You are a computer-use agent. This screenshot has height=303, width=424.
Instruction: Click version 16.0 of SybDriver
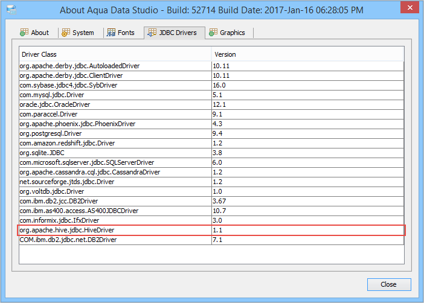pyautogui.click(x=219, y=86)
